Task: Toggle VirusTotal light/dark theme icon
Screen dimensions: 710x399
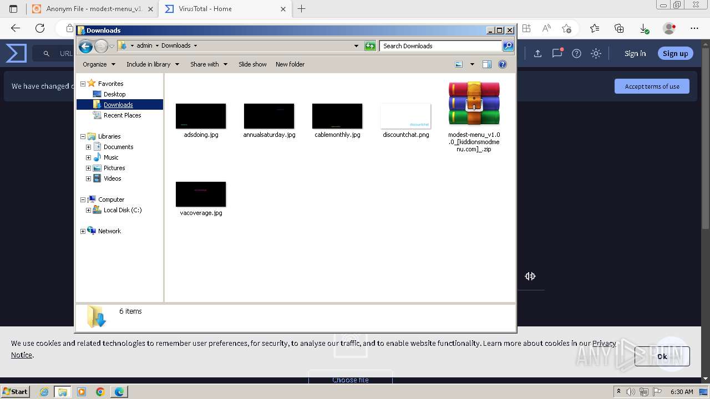Action: click(596, 54)
